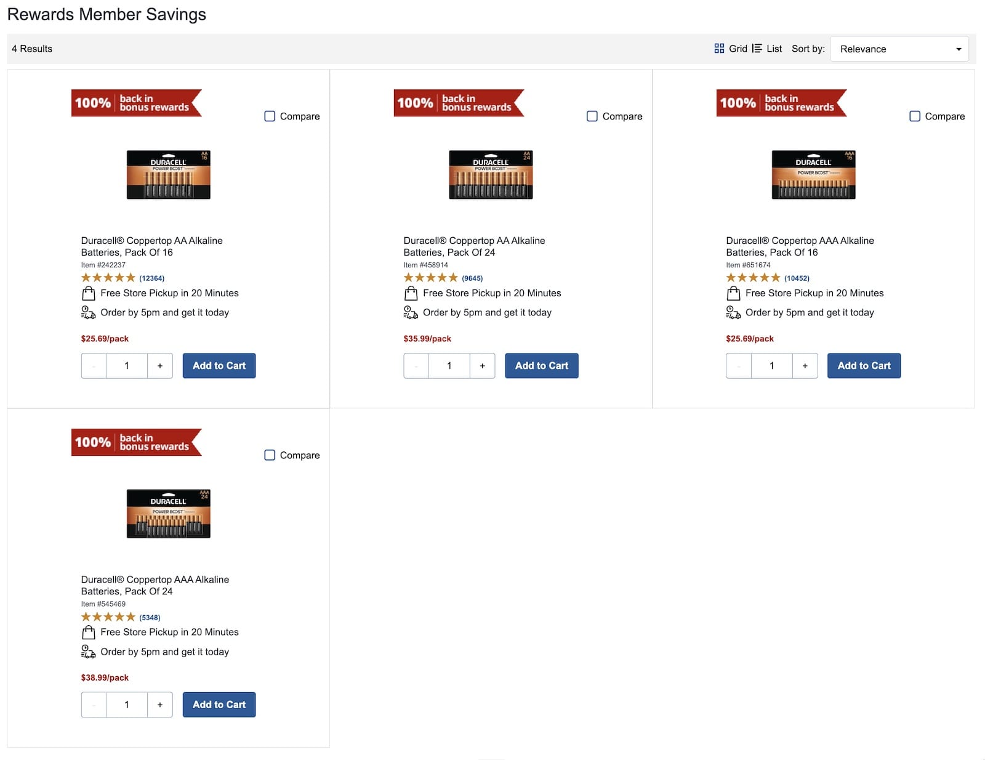Check Compare on AAA Pack of 24
Image resolution: width=985 pixels, height=760 pixels.
269,455
